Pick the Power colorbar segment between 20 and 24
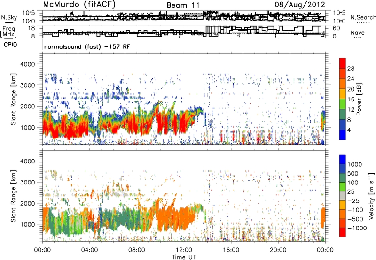 click(x=343, y=84)
